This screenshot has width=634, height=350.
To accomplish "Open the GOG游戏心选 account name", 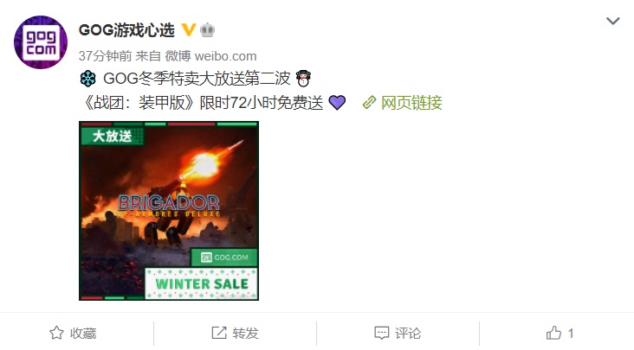I will pyautogui.click(x=126, y=30).
